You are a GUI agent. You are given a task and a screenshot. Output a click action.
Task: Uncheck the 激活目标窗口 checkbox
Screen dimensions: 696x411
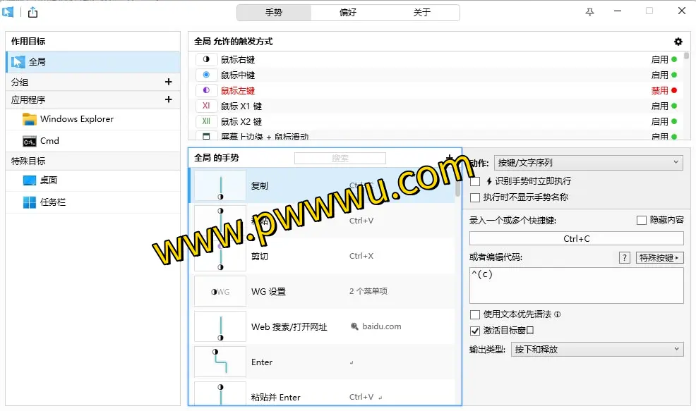[475, 331]
